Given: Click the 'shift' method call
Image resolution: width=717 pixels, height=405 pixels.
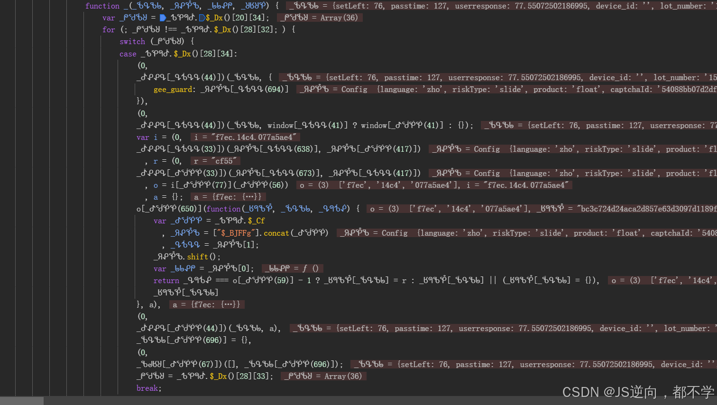Looking at the screenshot, I should click(197, 257).
